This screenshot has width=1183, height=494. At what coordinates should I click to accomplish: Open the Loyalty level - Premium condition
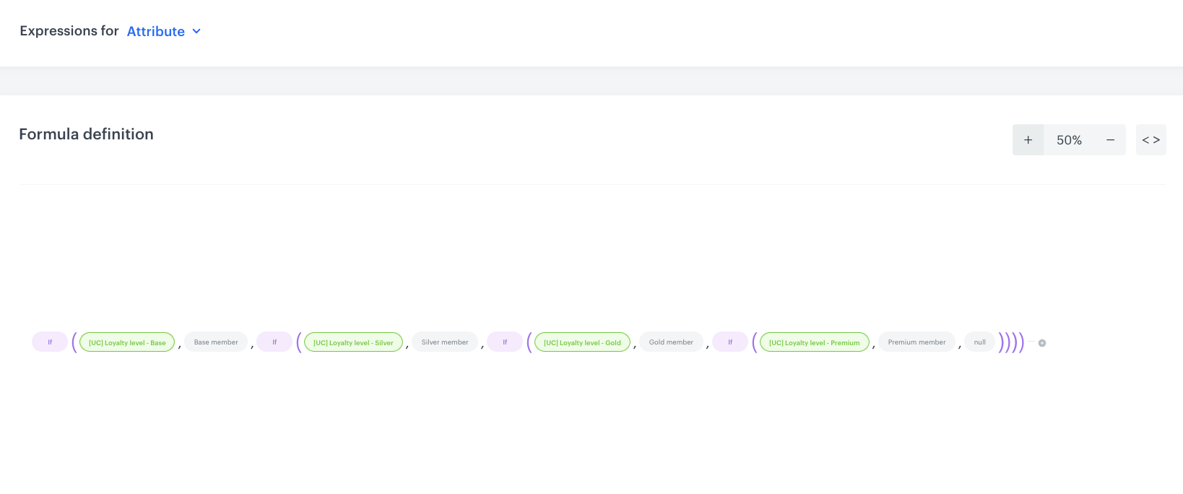(814, 342)
